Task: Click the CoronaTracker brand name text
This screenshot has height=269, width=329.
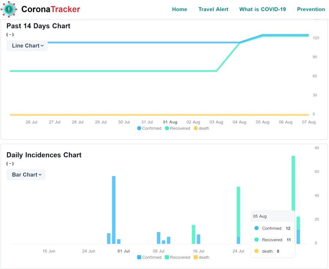Action: [x=50, y=10]
